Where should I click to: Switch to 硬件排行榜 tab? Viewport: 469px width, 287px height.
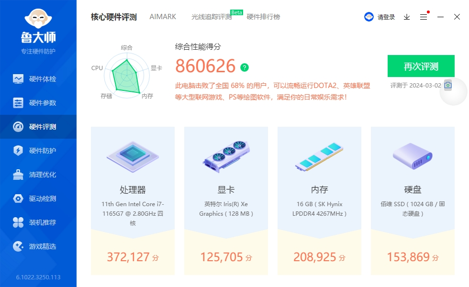coord(263,17)
